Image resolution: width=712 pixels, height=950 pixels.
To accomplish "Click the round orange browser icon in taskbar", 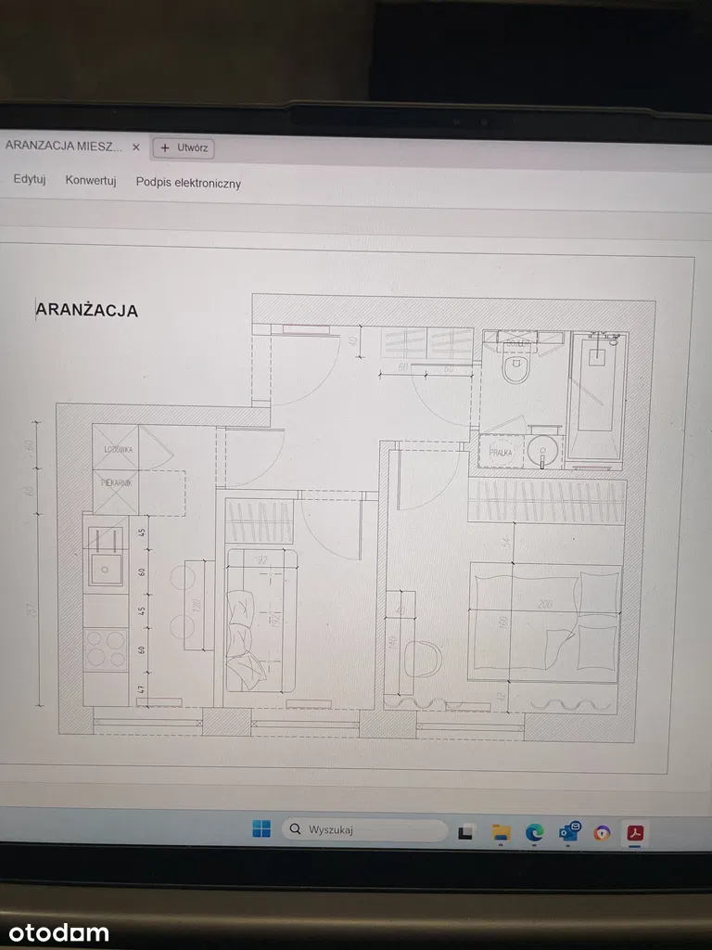I will click(603, 833).
